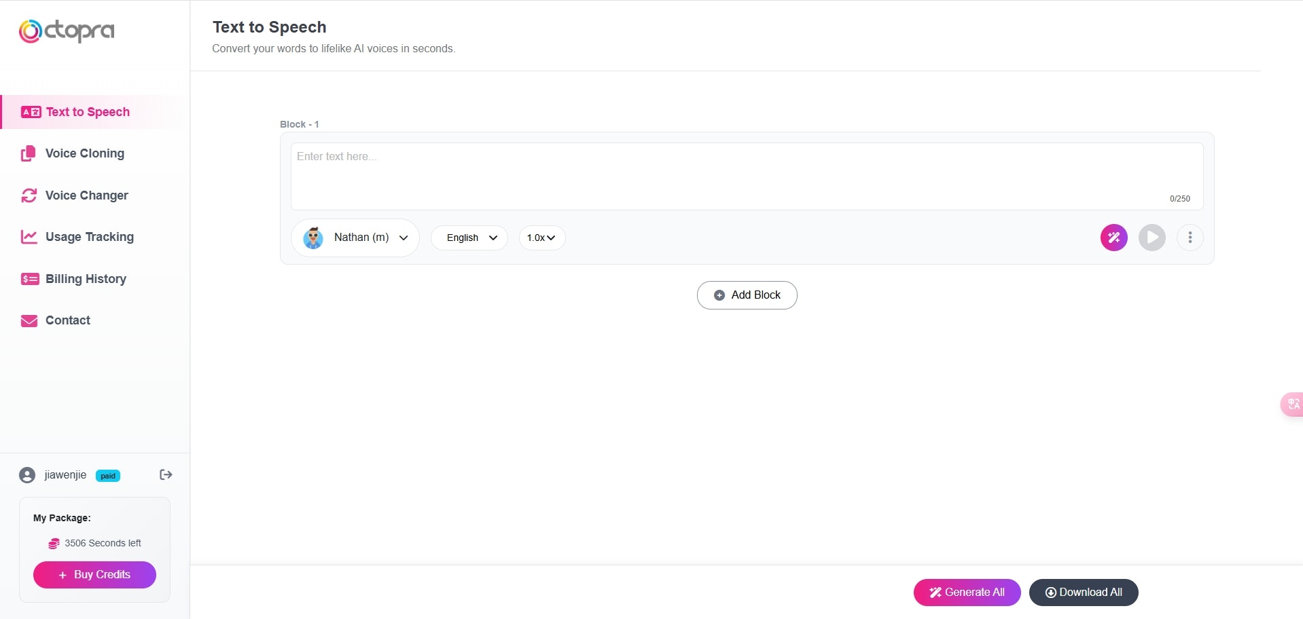Open Usage Tracking page
The image size is (1303, 619).
coord(89,237)
